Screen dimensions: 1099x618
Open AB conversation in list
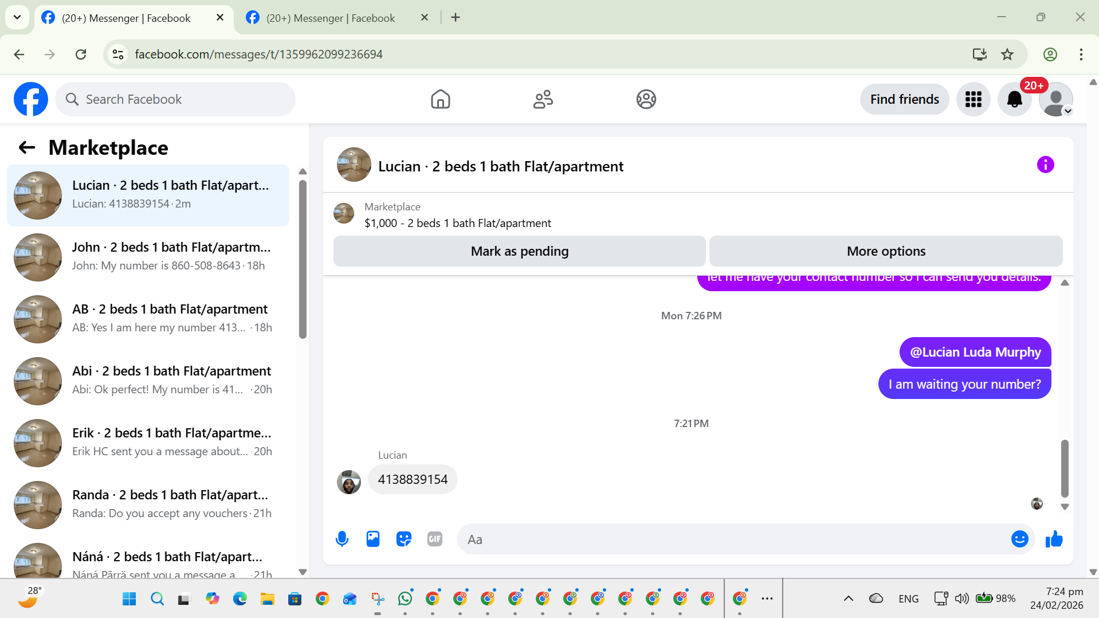click(x=148, y=319)
